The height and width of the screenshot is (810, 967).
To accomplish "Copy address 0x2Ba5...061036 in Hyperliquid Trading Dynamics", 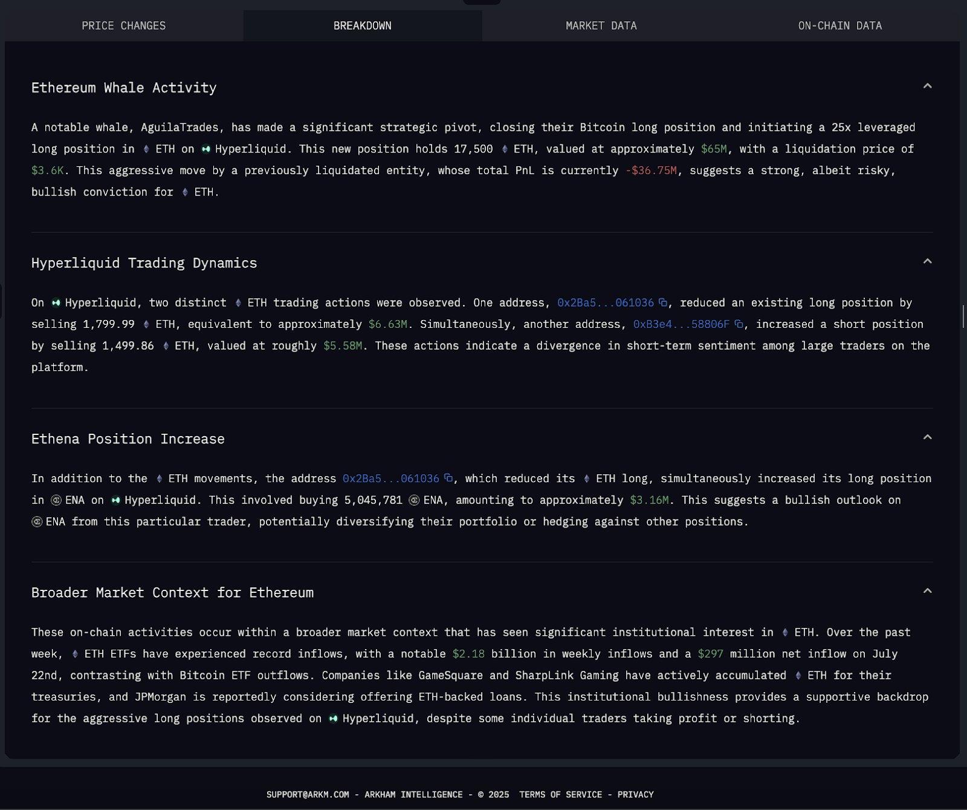I will (x=663, y=302).
